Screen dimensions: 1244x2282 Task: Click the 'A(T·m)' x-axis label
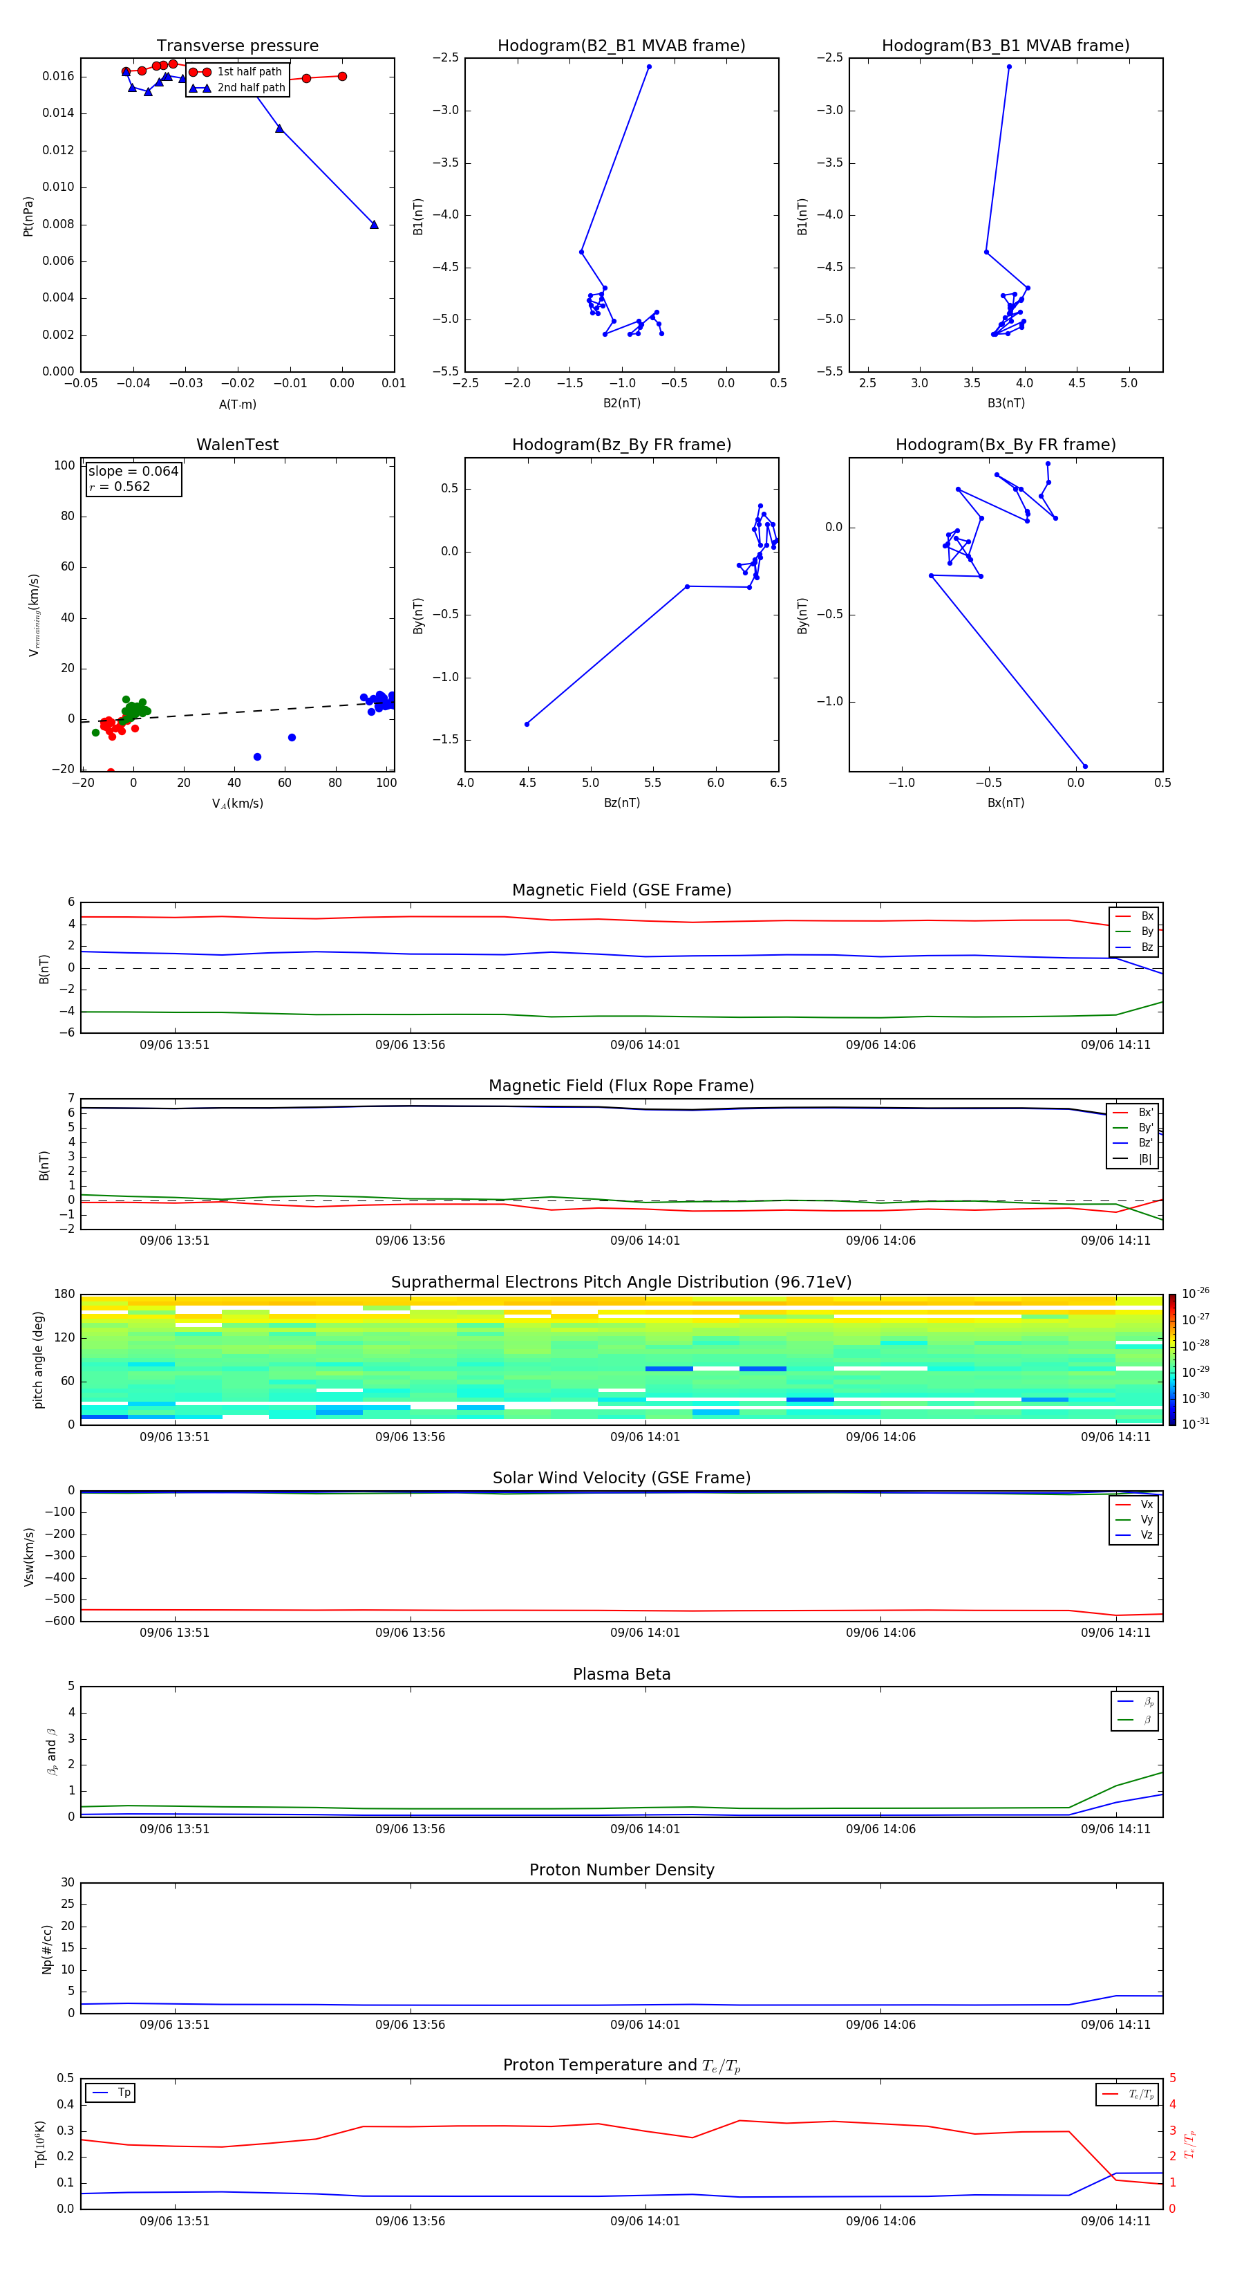click(237, 404)
